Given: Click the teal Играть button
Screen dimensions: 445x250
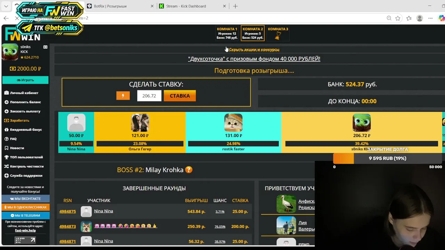Looking at the screenshot, I should click(x=25, y=80).
